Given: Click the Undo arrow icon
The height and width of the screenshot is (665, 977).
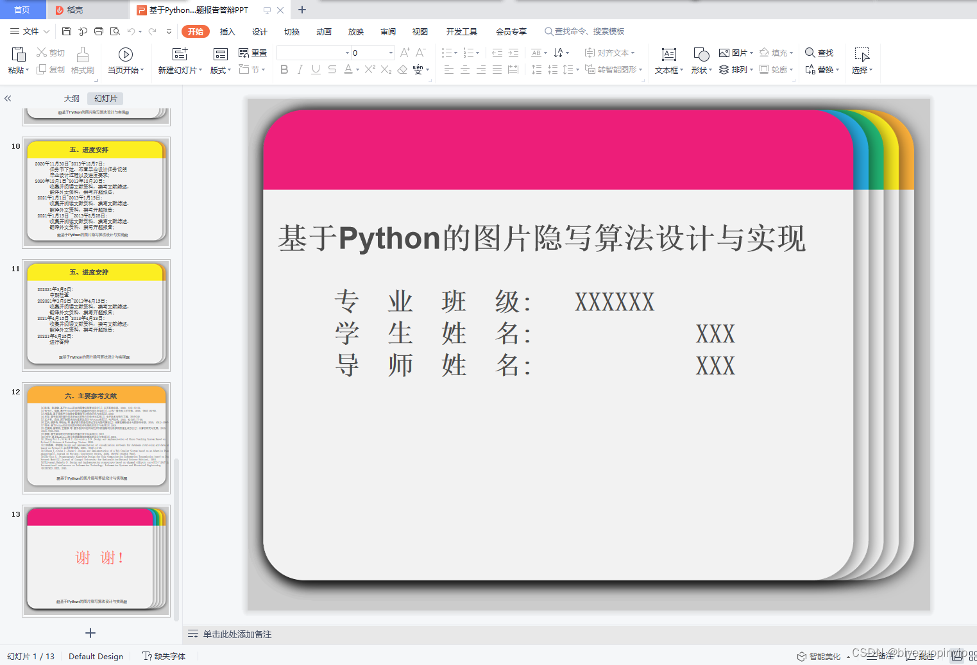Looking at the screenshot, I should point(131,31).
